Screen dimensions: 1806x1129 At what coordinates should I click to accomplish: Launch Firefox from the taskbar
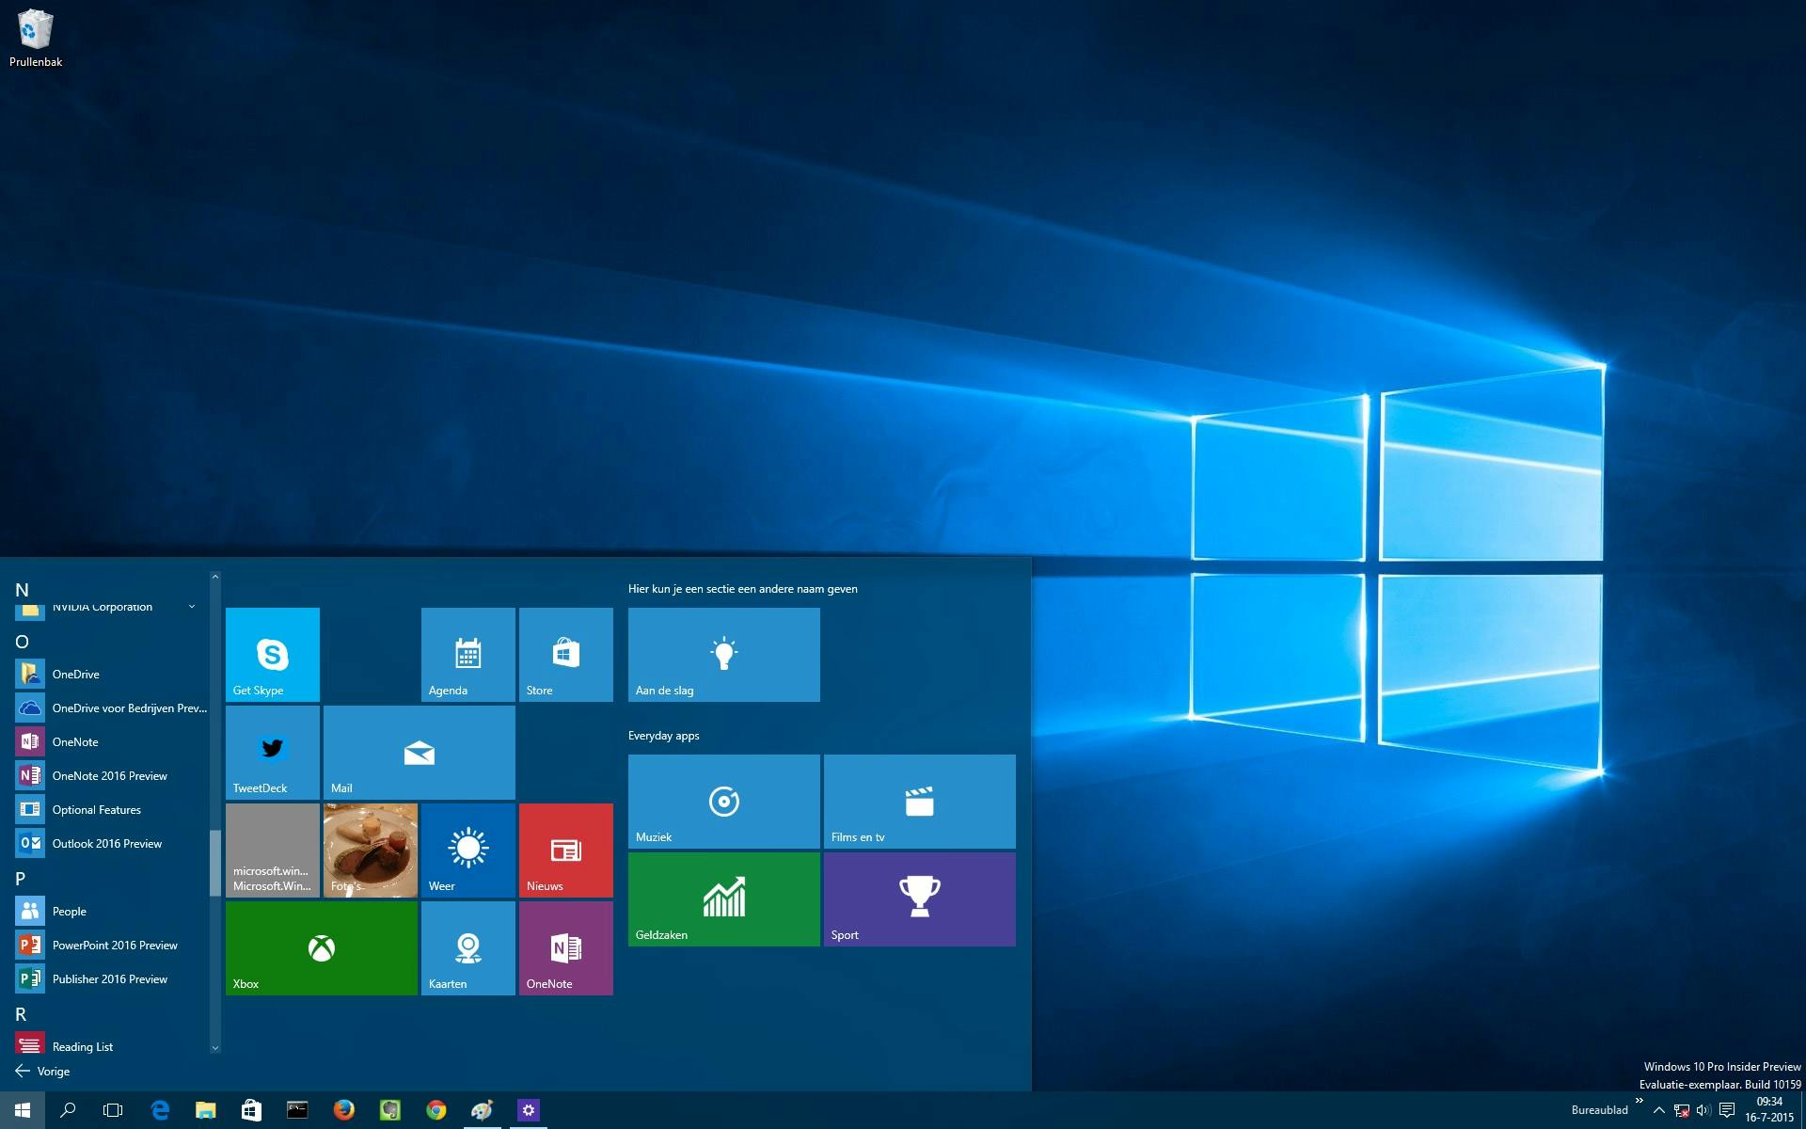click(344, 1110)
